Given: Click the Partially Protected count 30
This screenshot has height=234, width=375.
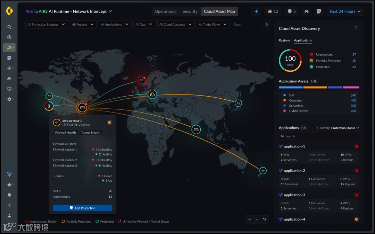Looking at the screenshot, I should (x=354, y=61).
